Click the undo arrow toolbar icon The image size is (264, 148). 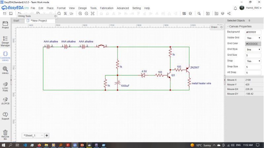[19, 13]
